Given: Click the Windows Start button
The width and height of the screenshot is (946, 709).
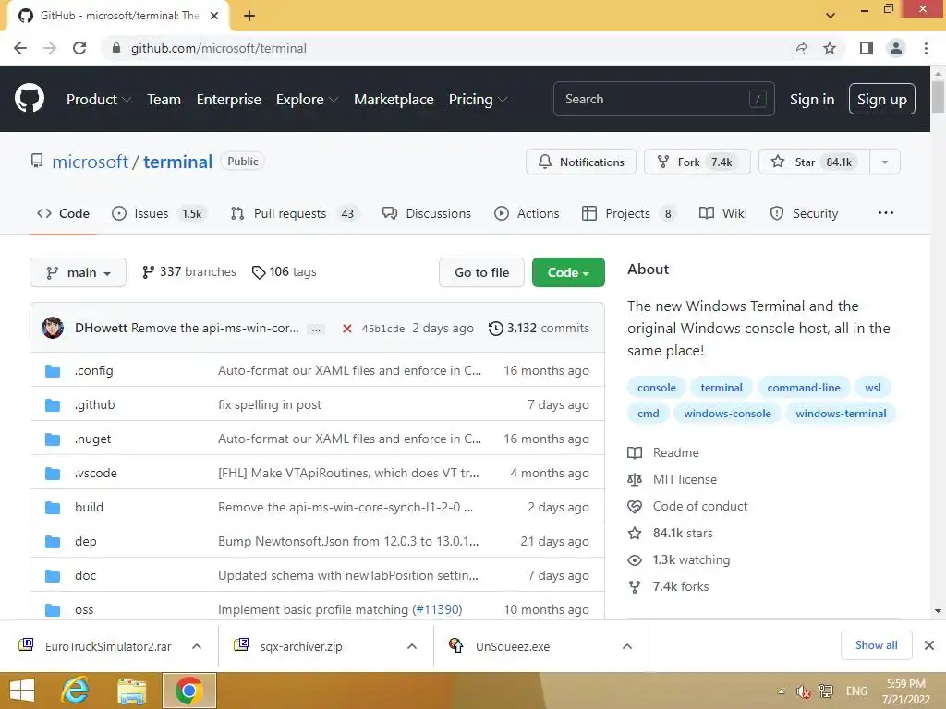Looking at the screenshot, I should tap(22, 691).
